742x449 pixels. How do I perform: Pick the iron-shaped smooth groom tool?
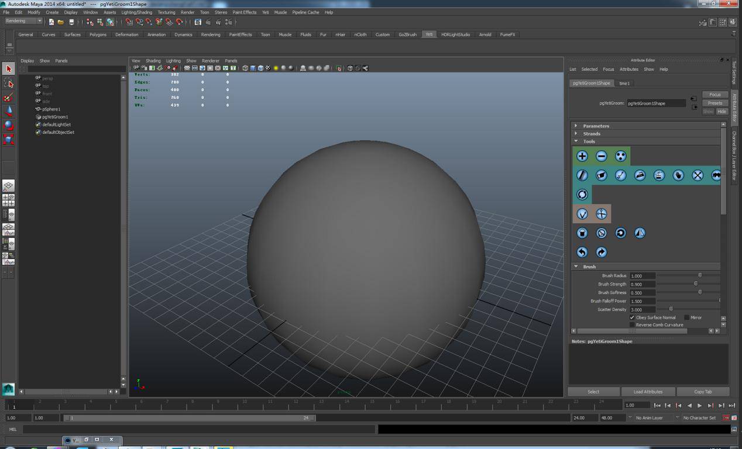point(640,175)
